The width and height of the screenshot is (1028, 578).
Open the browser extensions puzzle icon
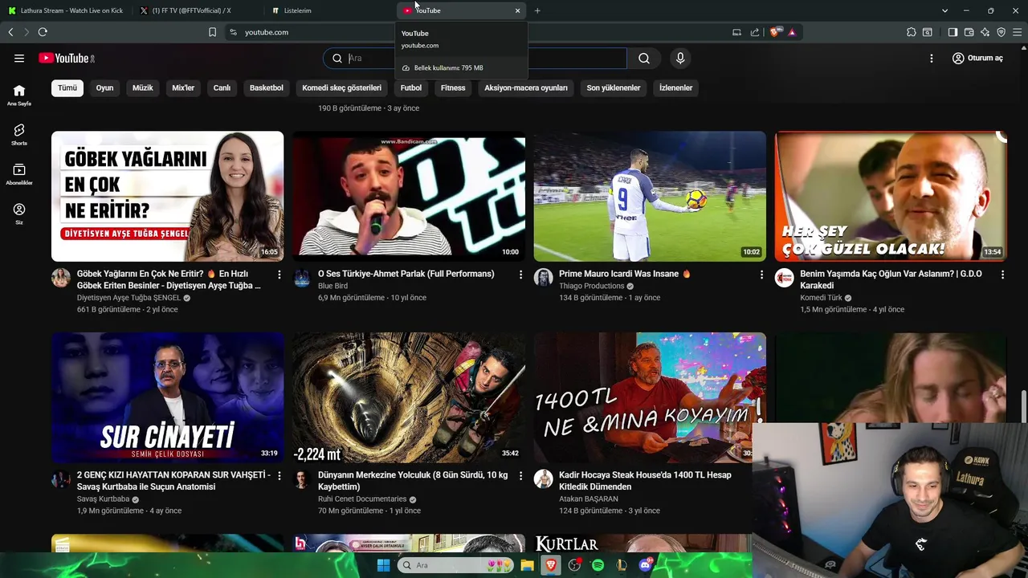click(911, 32)
